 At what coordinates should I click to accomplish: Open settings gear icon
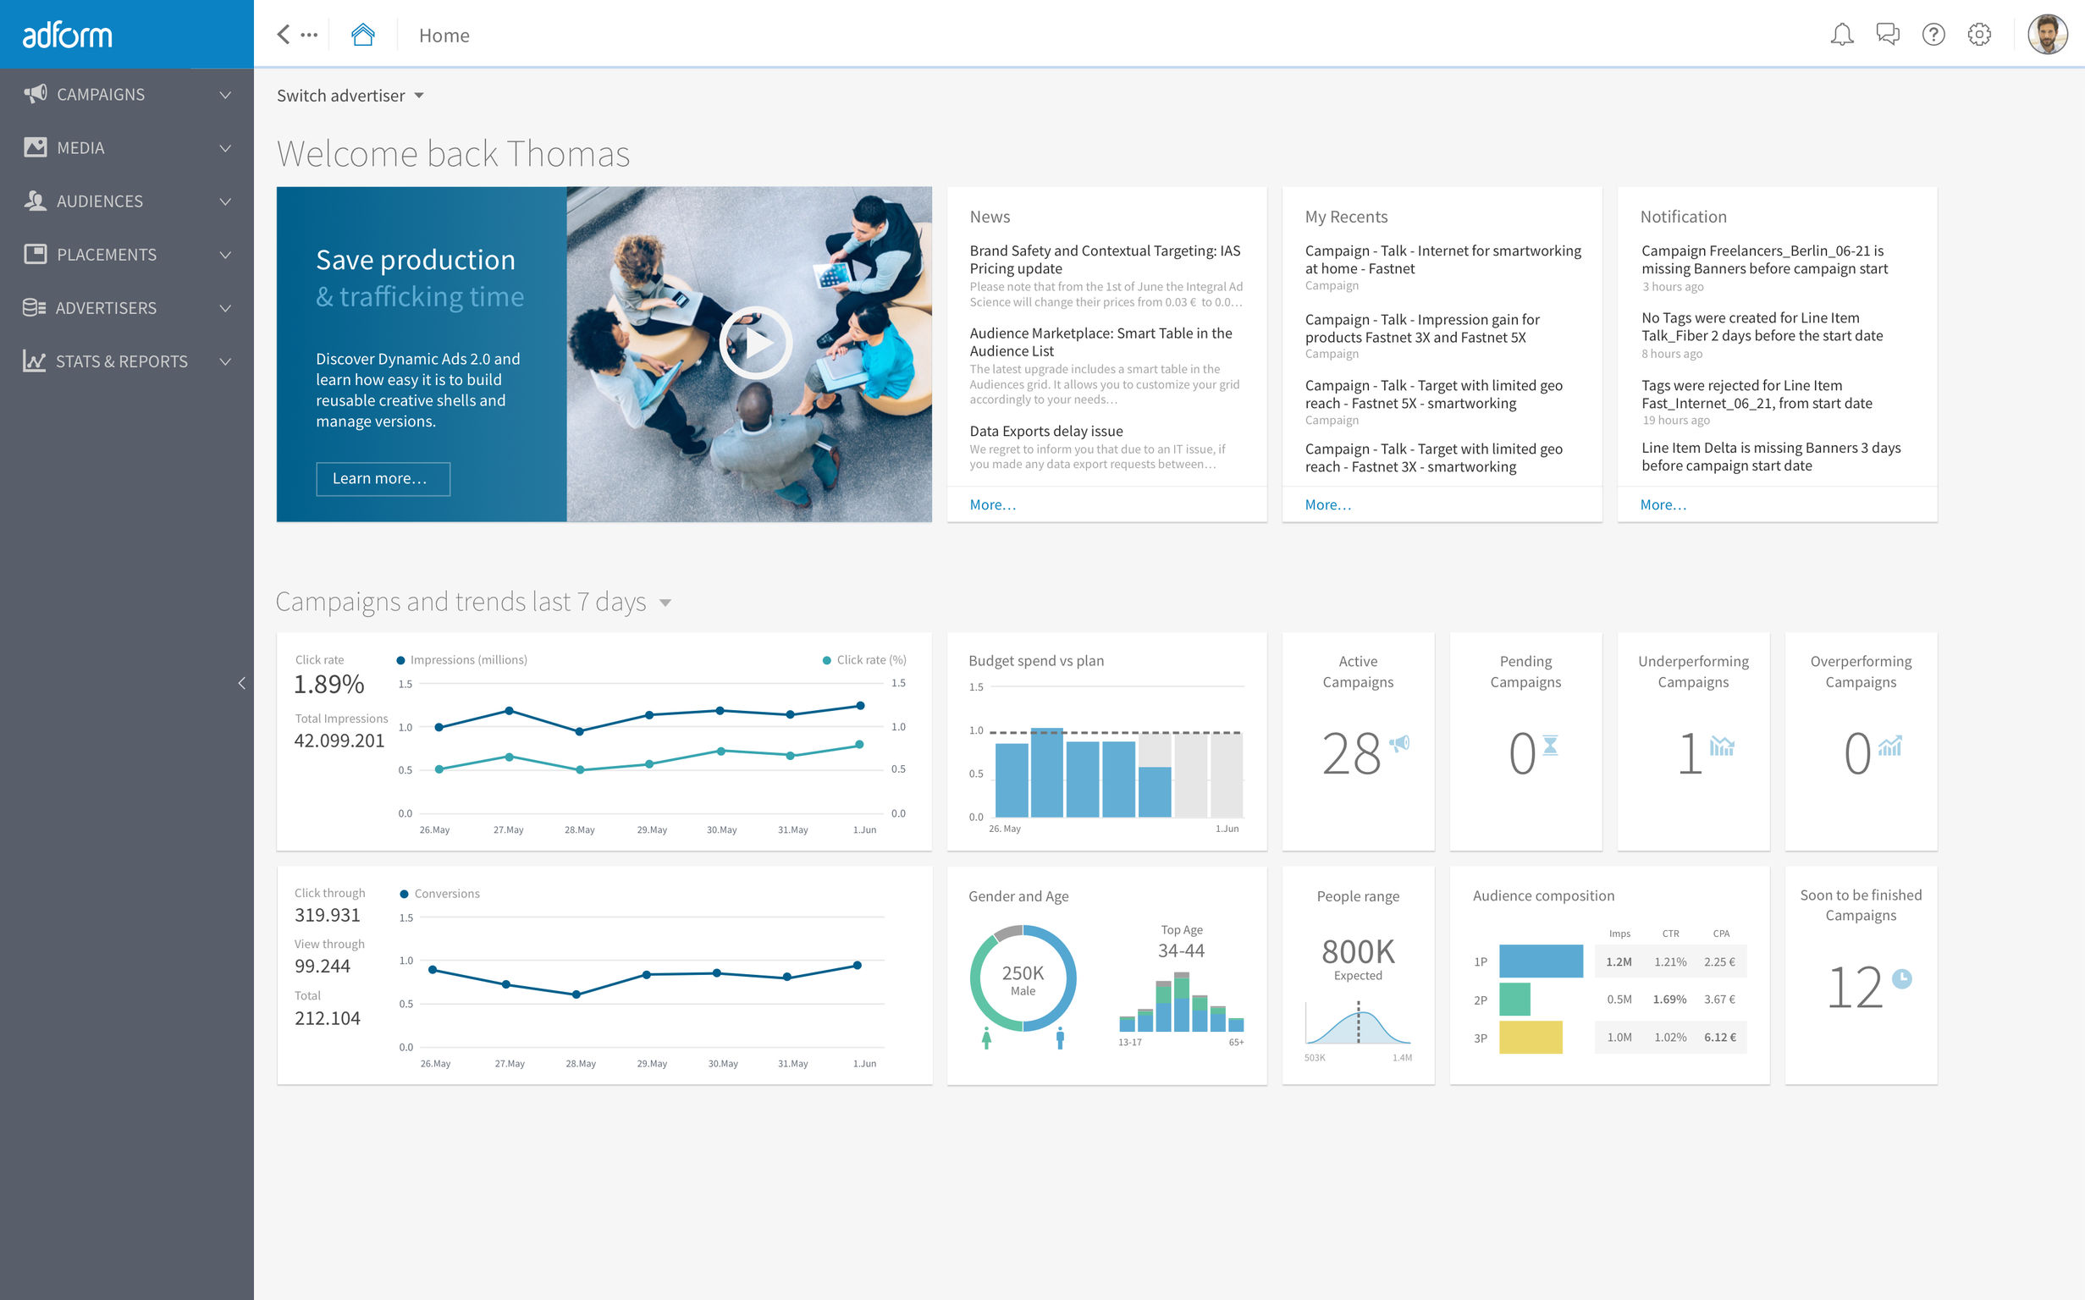(1980, 35)
